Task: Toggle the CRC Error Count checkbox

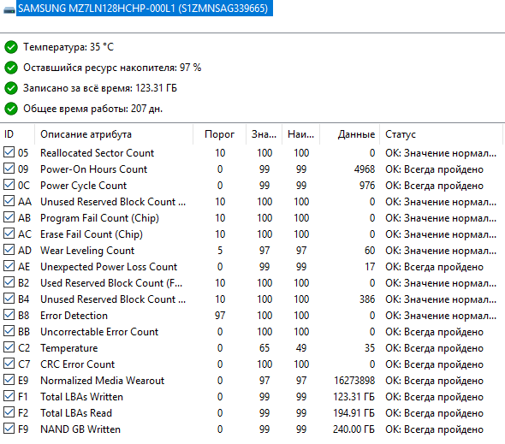Action: (9, 364)
